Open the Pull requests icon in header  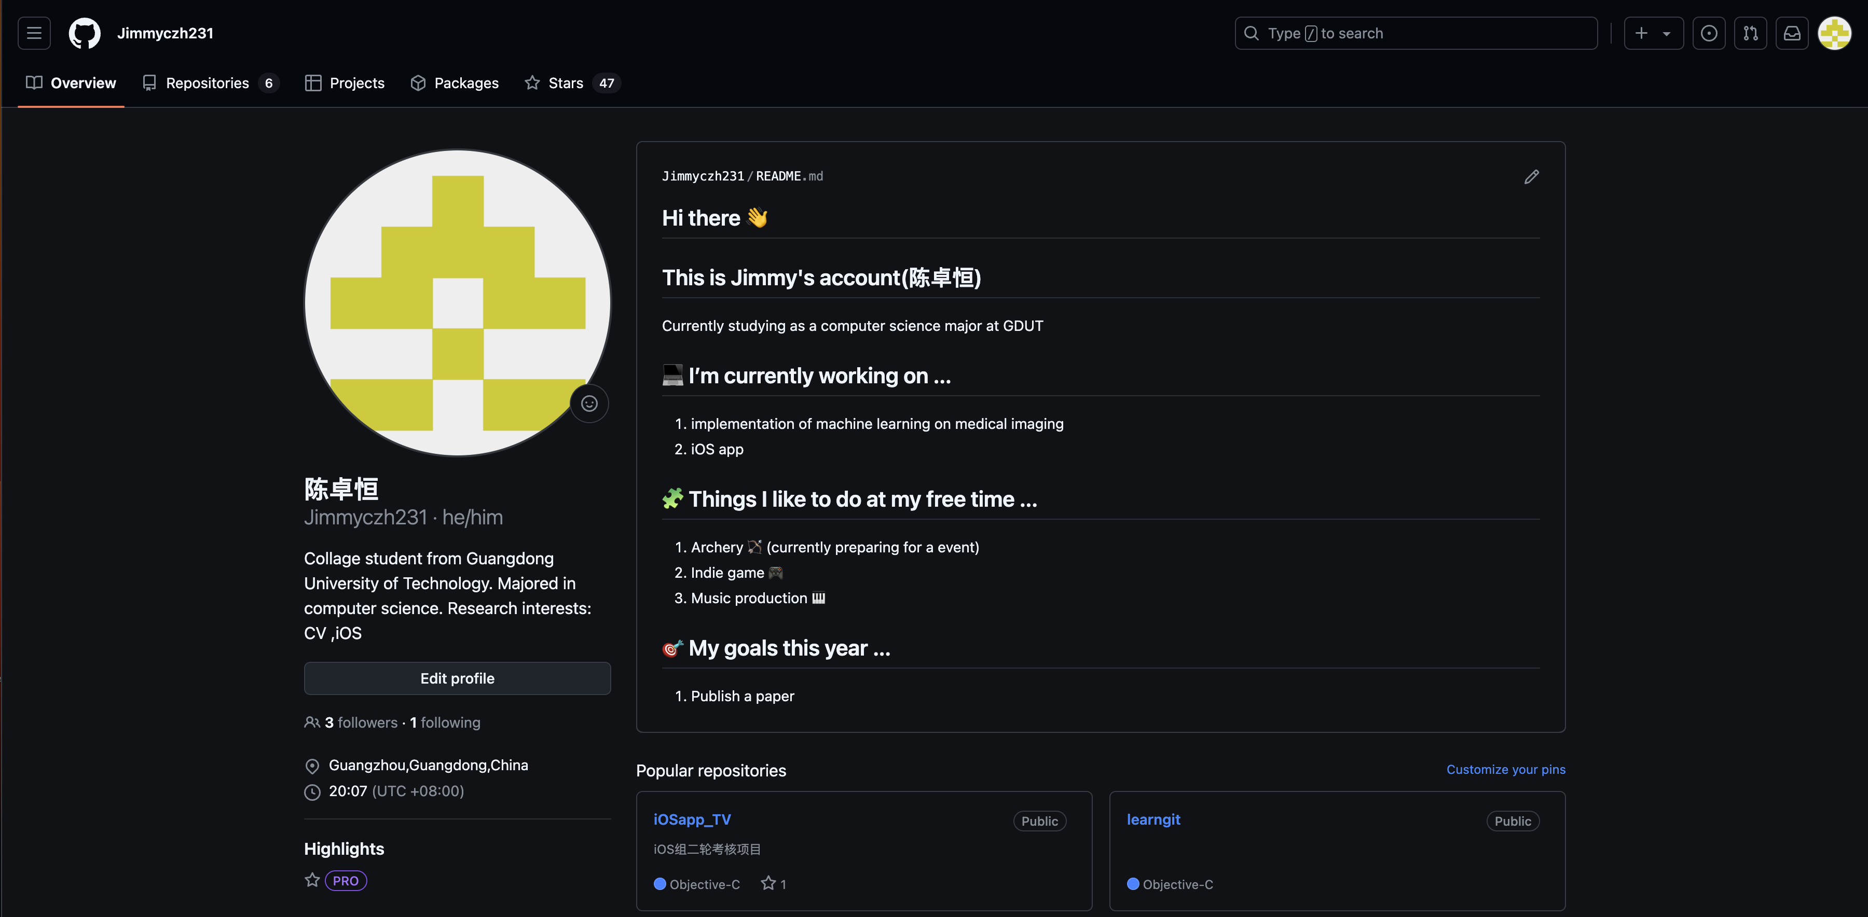click(1750, 33)
